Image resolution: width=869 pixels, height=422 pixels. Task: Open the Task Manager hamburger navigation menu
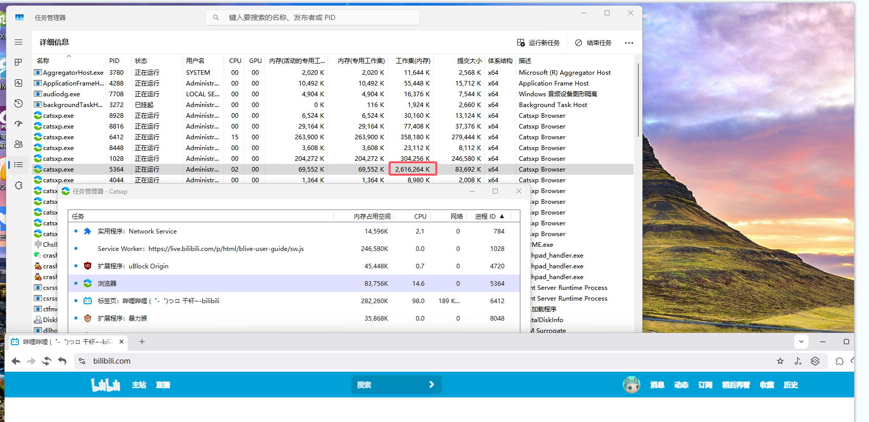tap(18, 42)
